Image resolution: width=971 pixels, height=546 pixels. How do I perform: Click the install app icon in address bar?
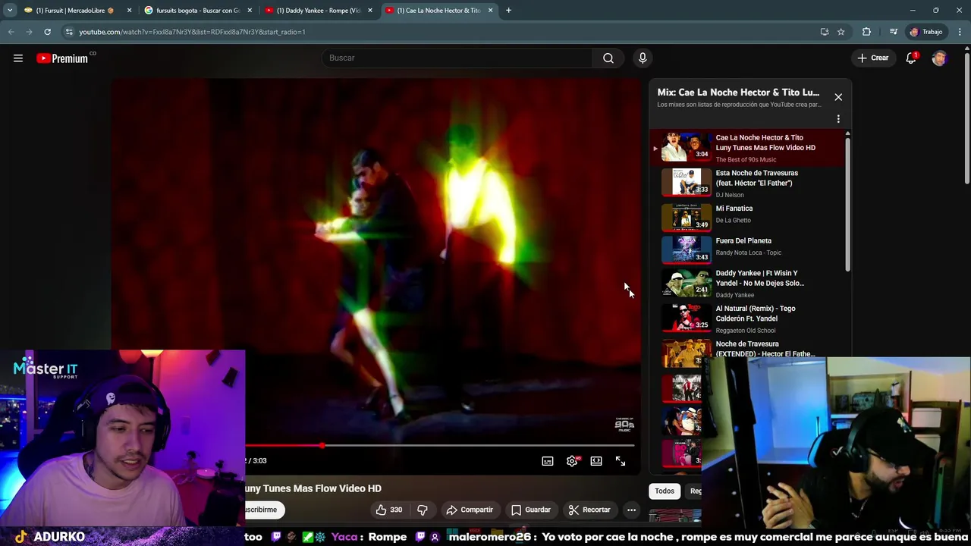[x=825, y=32]
